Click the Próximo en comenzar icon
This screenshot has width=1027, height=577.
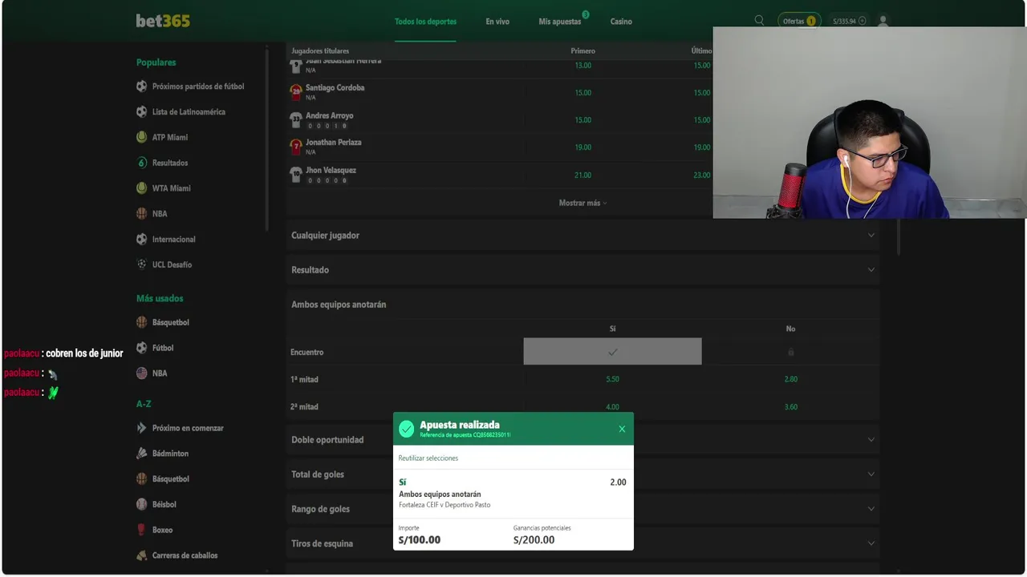[x=142, y=428]
